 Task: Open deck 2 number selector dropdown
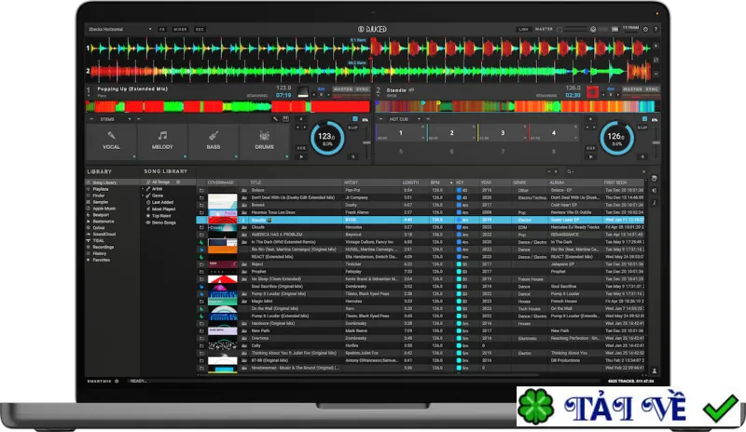click(x=379, y=90)
